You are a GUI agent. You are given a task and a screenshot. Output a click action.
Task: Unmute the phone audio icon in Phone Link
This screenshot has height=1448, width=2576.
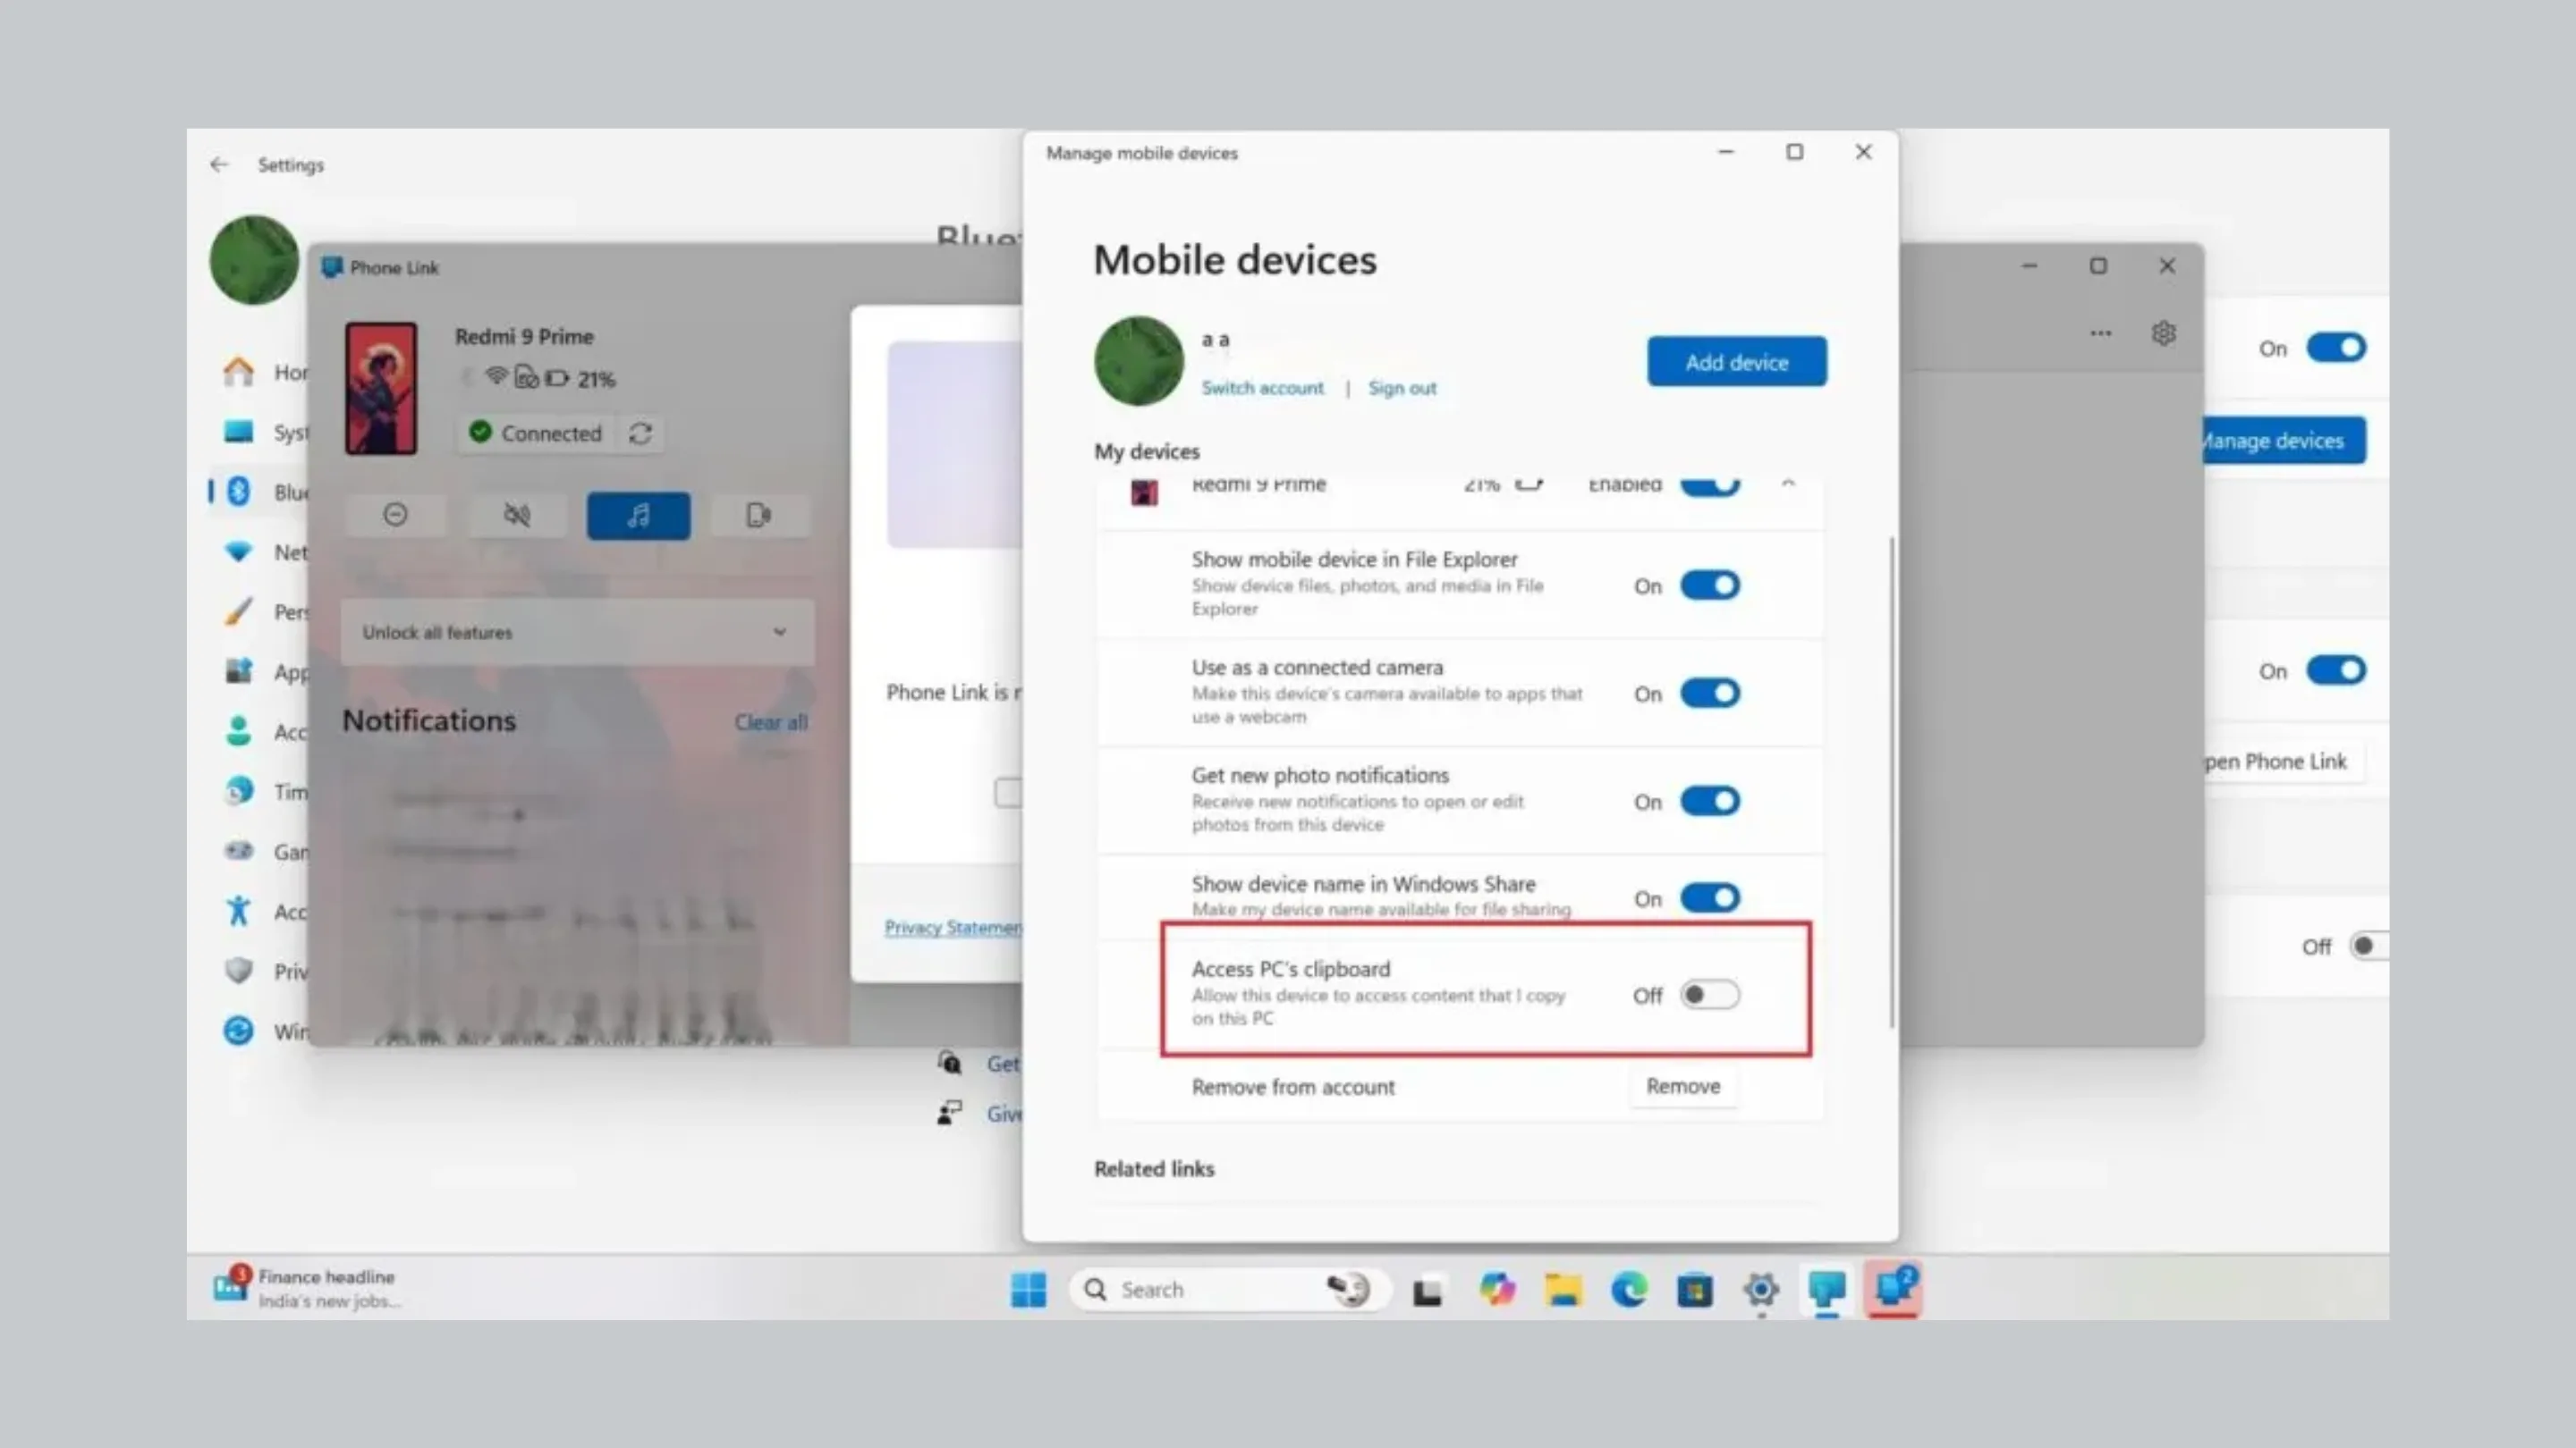coord(517,515)
